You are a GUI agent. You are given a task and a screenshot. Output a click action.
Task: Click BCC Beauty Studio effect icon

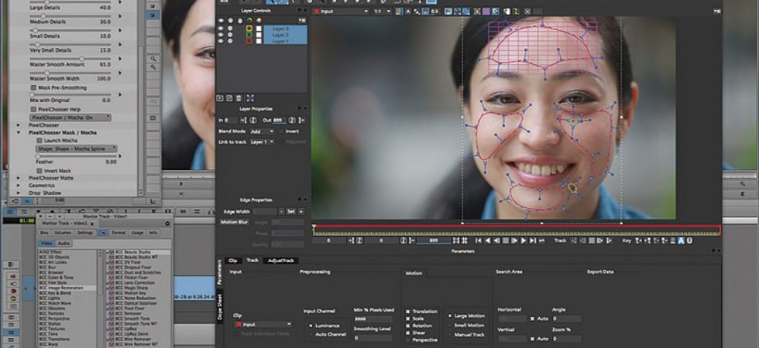click(111, 252)
